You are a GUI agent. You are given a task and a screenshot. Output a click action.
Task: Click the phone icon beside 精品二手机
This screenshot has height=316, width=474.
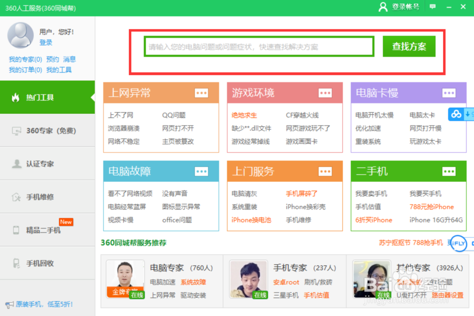pos(16,230)
